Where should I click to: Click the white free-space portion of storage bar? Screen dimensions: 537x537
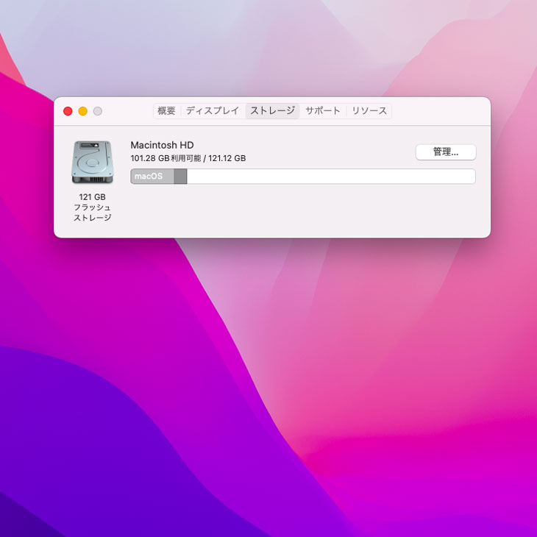click(x=331, y=177)
